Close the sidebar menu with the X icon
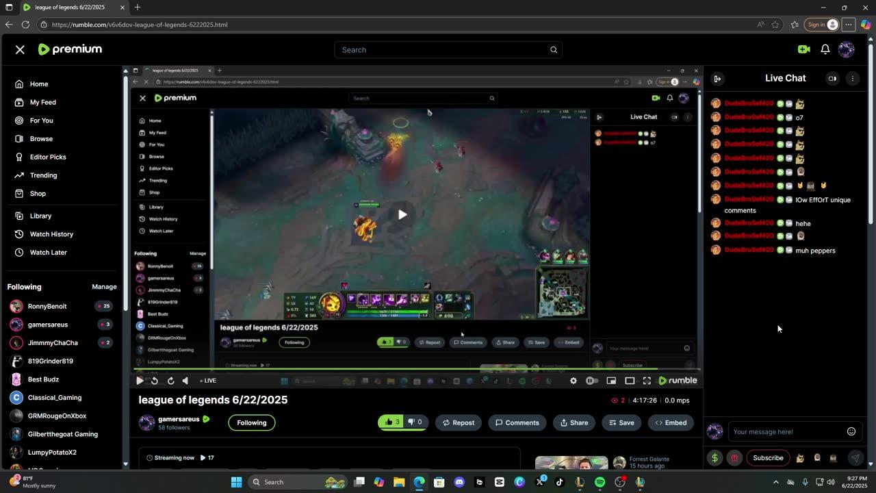Image resolution: width=876 pixels, height=493 pixels. (20, 49)
